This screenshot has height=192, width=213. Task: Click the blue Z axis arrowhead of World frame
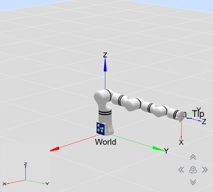pos(105,64)
